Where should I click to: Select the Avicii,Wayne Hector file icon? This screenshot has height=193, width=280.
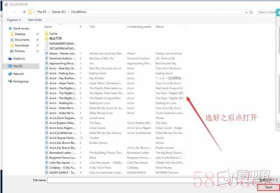47,138
